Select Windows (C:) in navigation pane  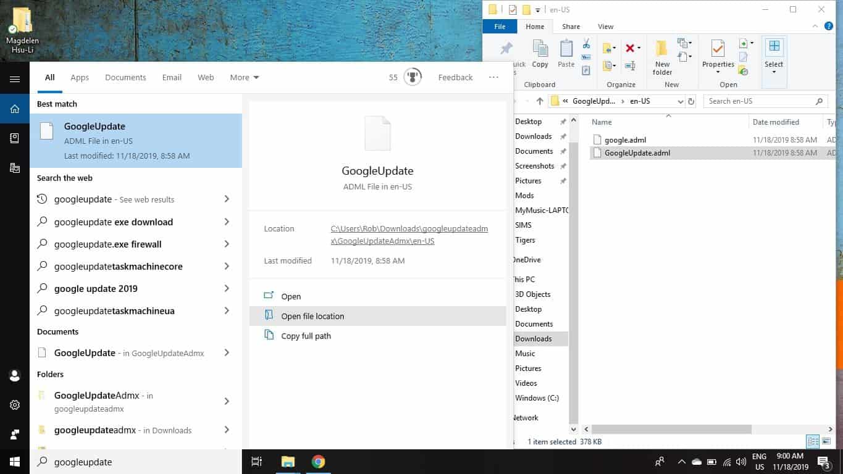(x=537, y=398)
